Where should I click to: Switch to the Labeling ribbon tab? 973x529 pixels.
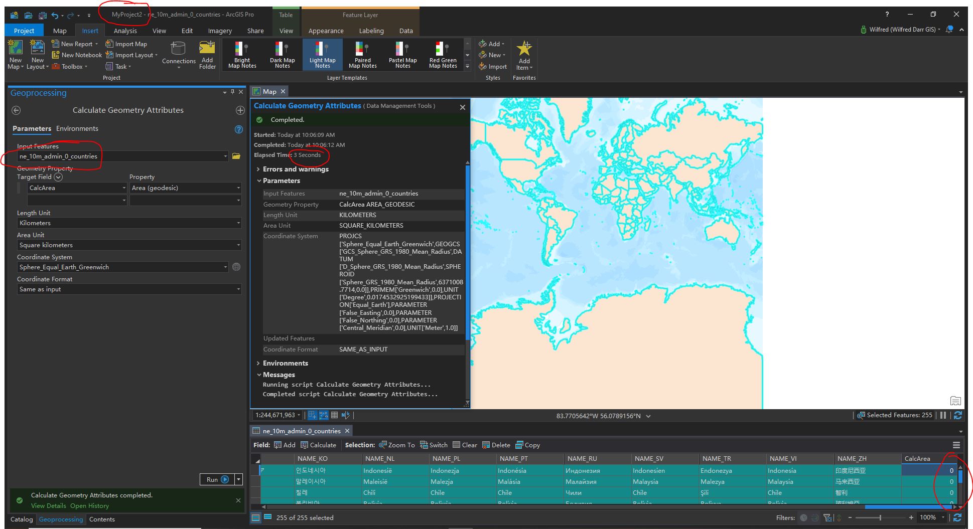371,31
